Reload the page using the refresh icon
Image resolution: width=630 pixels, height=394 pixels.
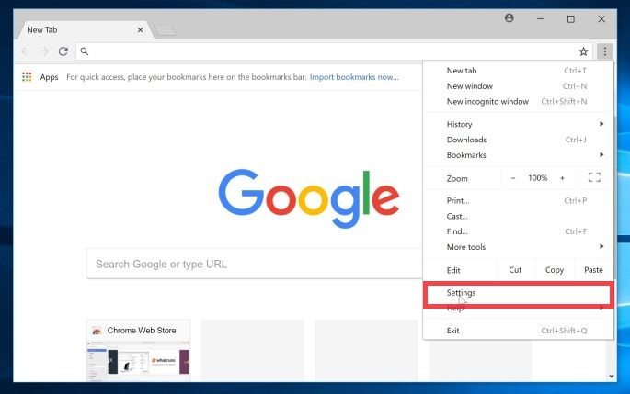tap(63, 51)
